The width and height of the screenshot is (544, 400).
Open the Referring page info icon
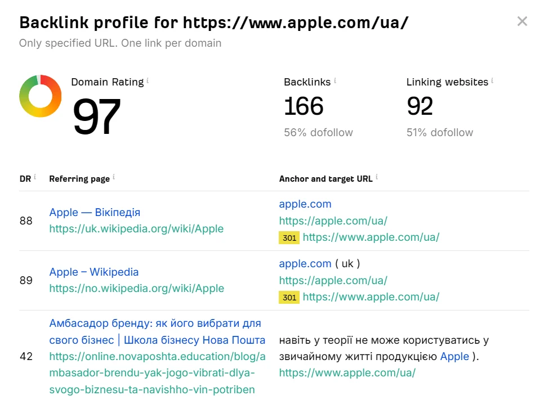[x=114, y=177]
